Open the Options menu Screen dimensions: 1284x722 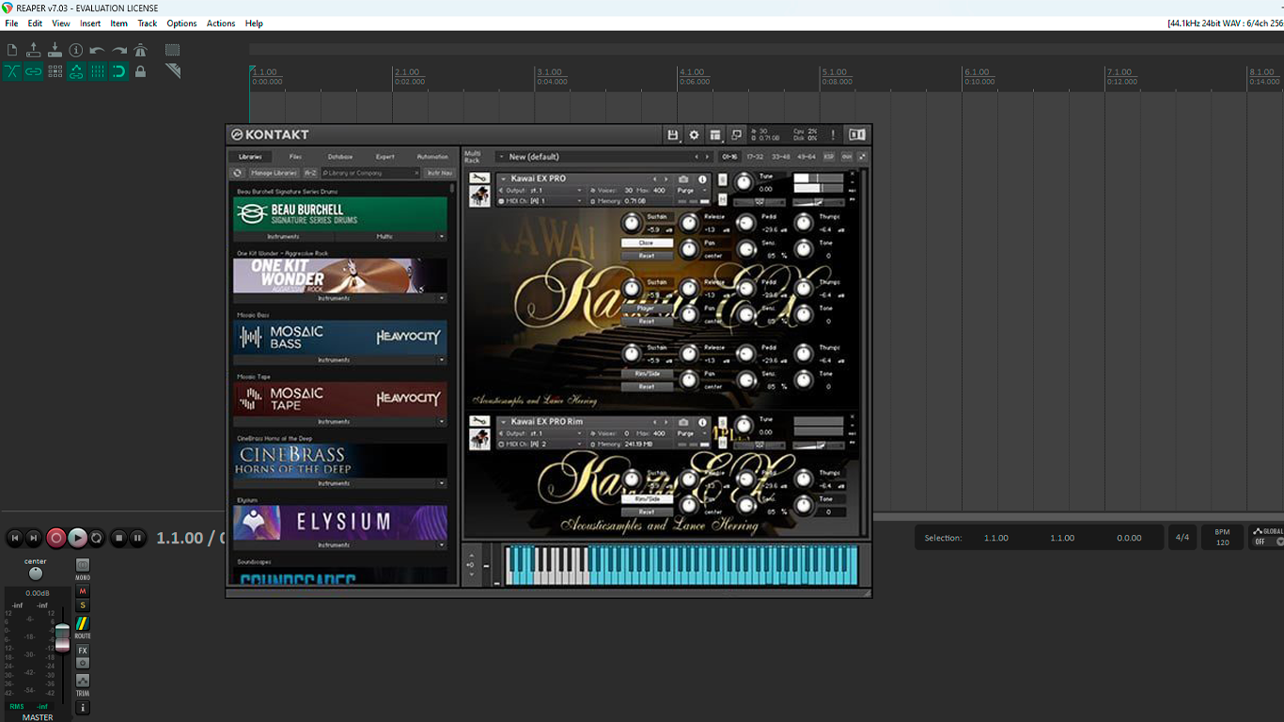182,24
